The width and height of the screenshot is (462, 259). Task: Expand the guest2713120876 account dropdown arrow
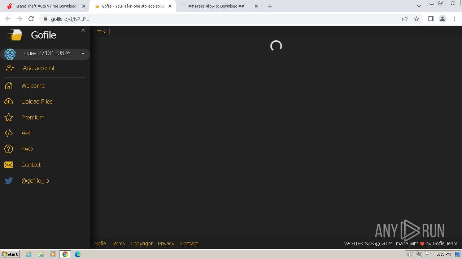(83, 53)
